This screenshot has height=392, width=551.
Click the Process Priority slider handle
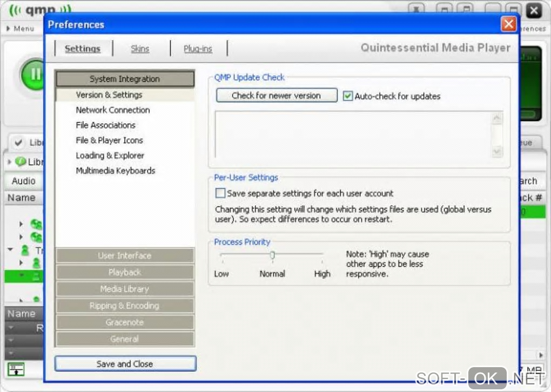[272, 255]
